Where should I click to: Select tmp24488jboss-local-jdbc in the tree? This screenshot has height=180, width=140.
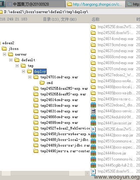point(65,140)
